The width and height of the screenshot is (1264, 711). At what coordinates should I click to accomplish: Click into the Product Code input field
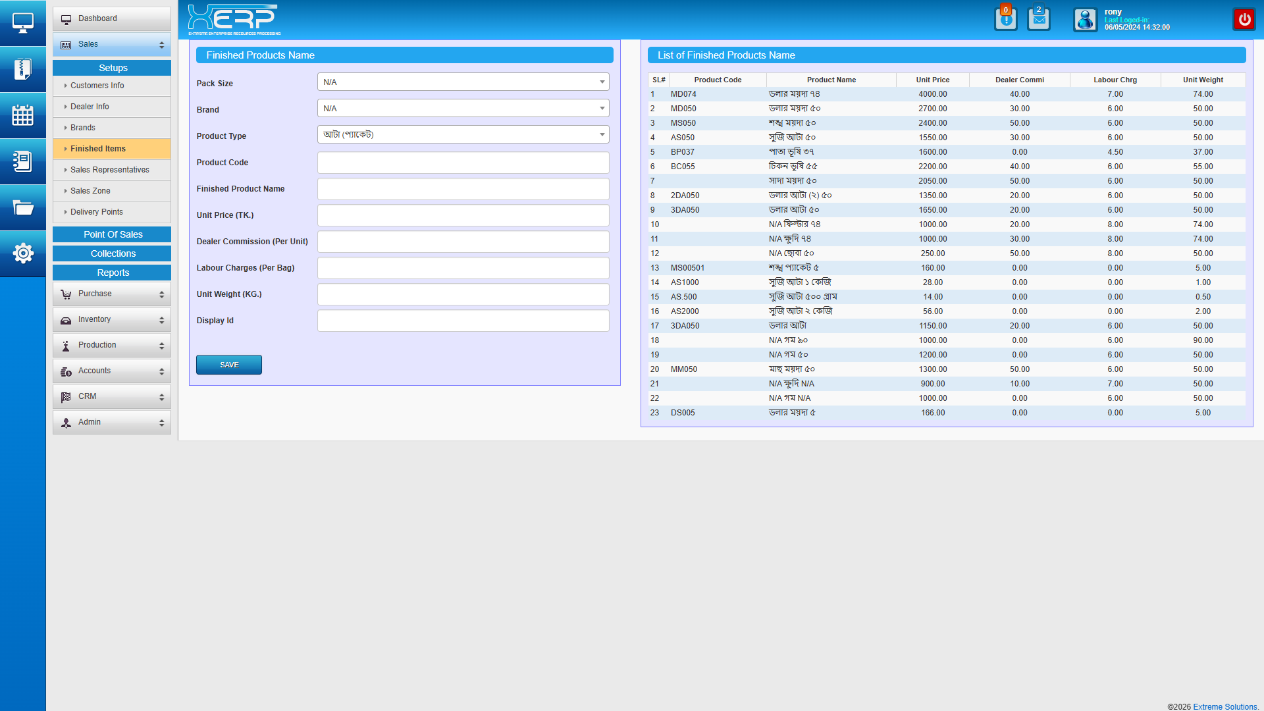coord(463,163)
